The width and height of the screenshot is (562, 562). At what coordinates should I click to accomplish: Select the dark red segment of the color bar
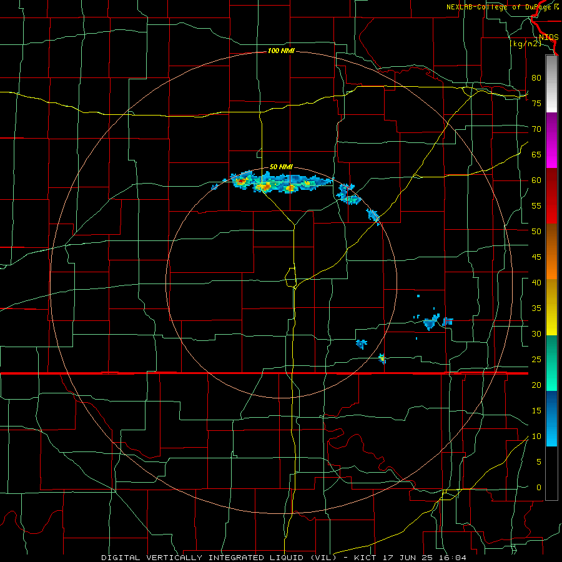click(x=551, y=196)
